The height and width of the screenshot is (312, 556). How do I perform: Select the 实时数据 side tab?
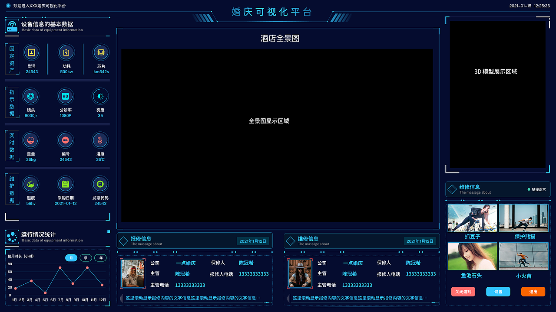(x=12, y=146)
